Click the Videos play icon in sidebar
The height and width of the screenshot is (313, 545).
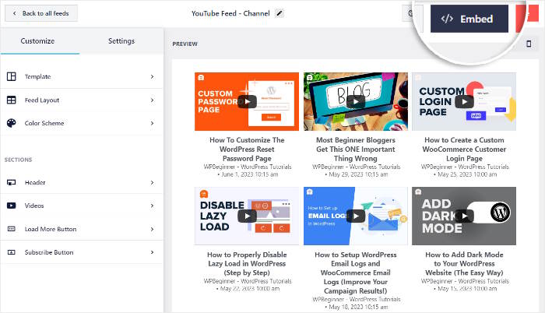point(12,206)
